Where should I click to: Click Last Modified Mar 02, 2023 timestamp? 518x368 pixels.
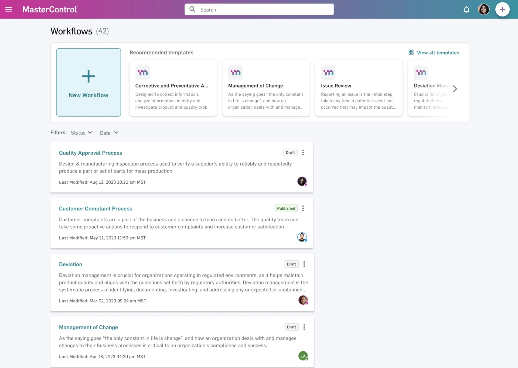point(103,301)
